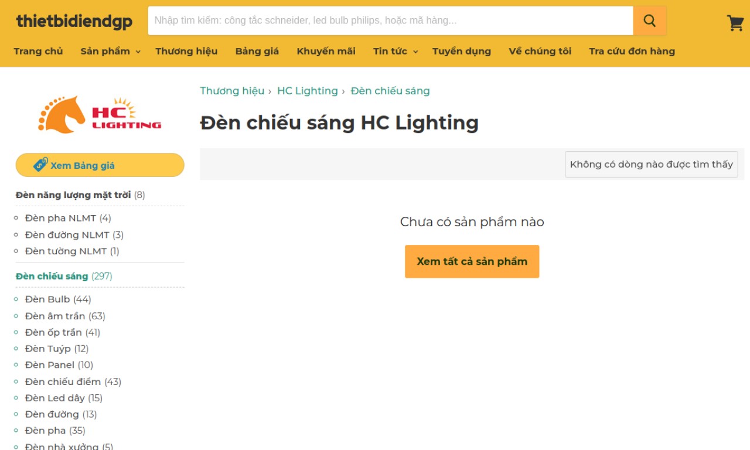
Task: Select Đèn pha NLMT (4) category
Action: click(68, 218)
